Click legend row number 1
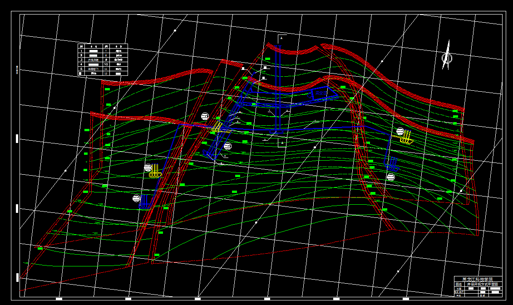 (81, 51)
